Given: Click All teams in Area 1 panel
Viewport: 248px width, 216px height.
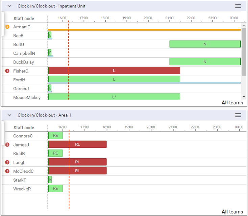Looking at the screenshot, I should (232, 212).
